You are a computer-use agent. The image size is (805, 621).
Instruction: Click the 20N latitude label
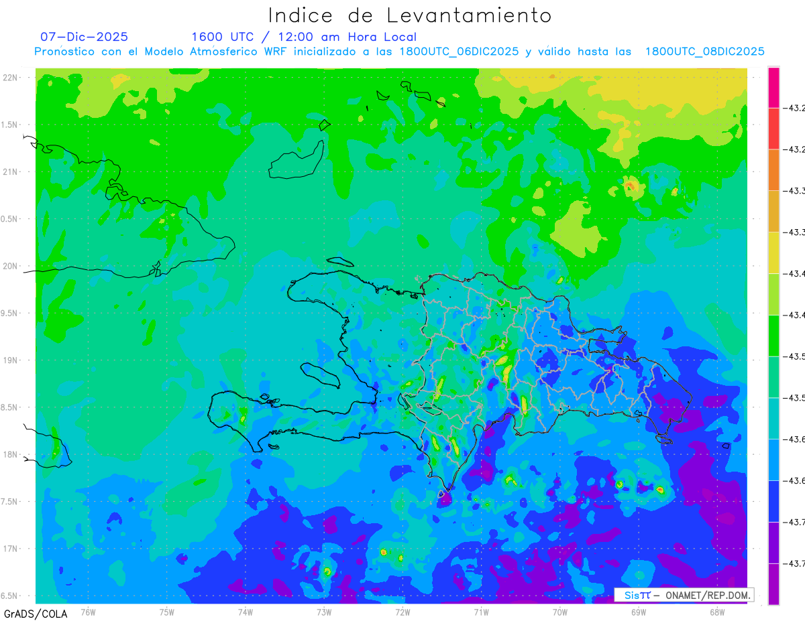[10, 266]
